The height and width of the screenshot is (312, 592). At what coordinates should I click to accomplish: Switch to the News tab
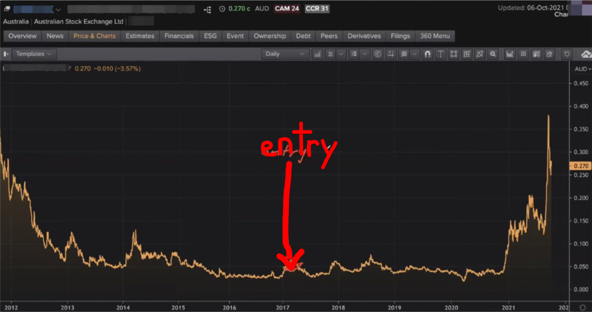[x=55, y=36]
